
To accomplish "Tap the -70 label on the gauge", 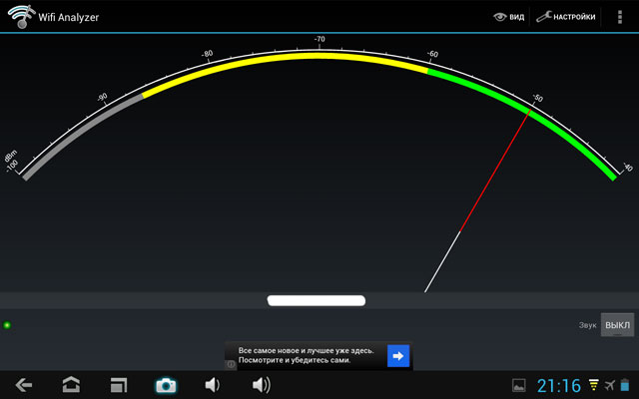I will tap(319, 39).
